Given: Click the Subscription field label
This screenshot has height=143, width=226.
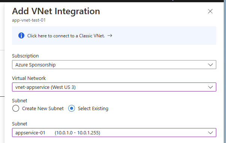Looking at the screenshot, I should pos(25,56).
